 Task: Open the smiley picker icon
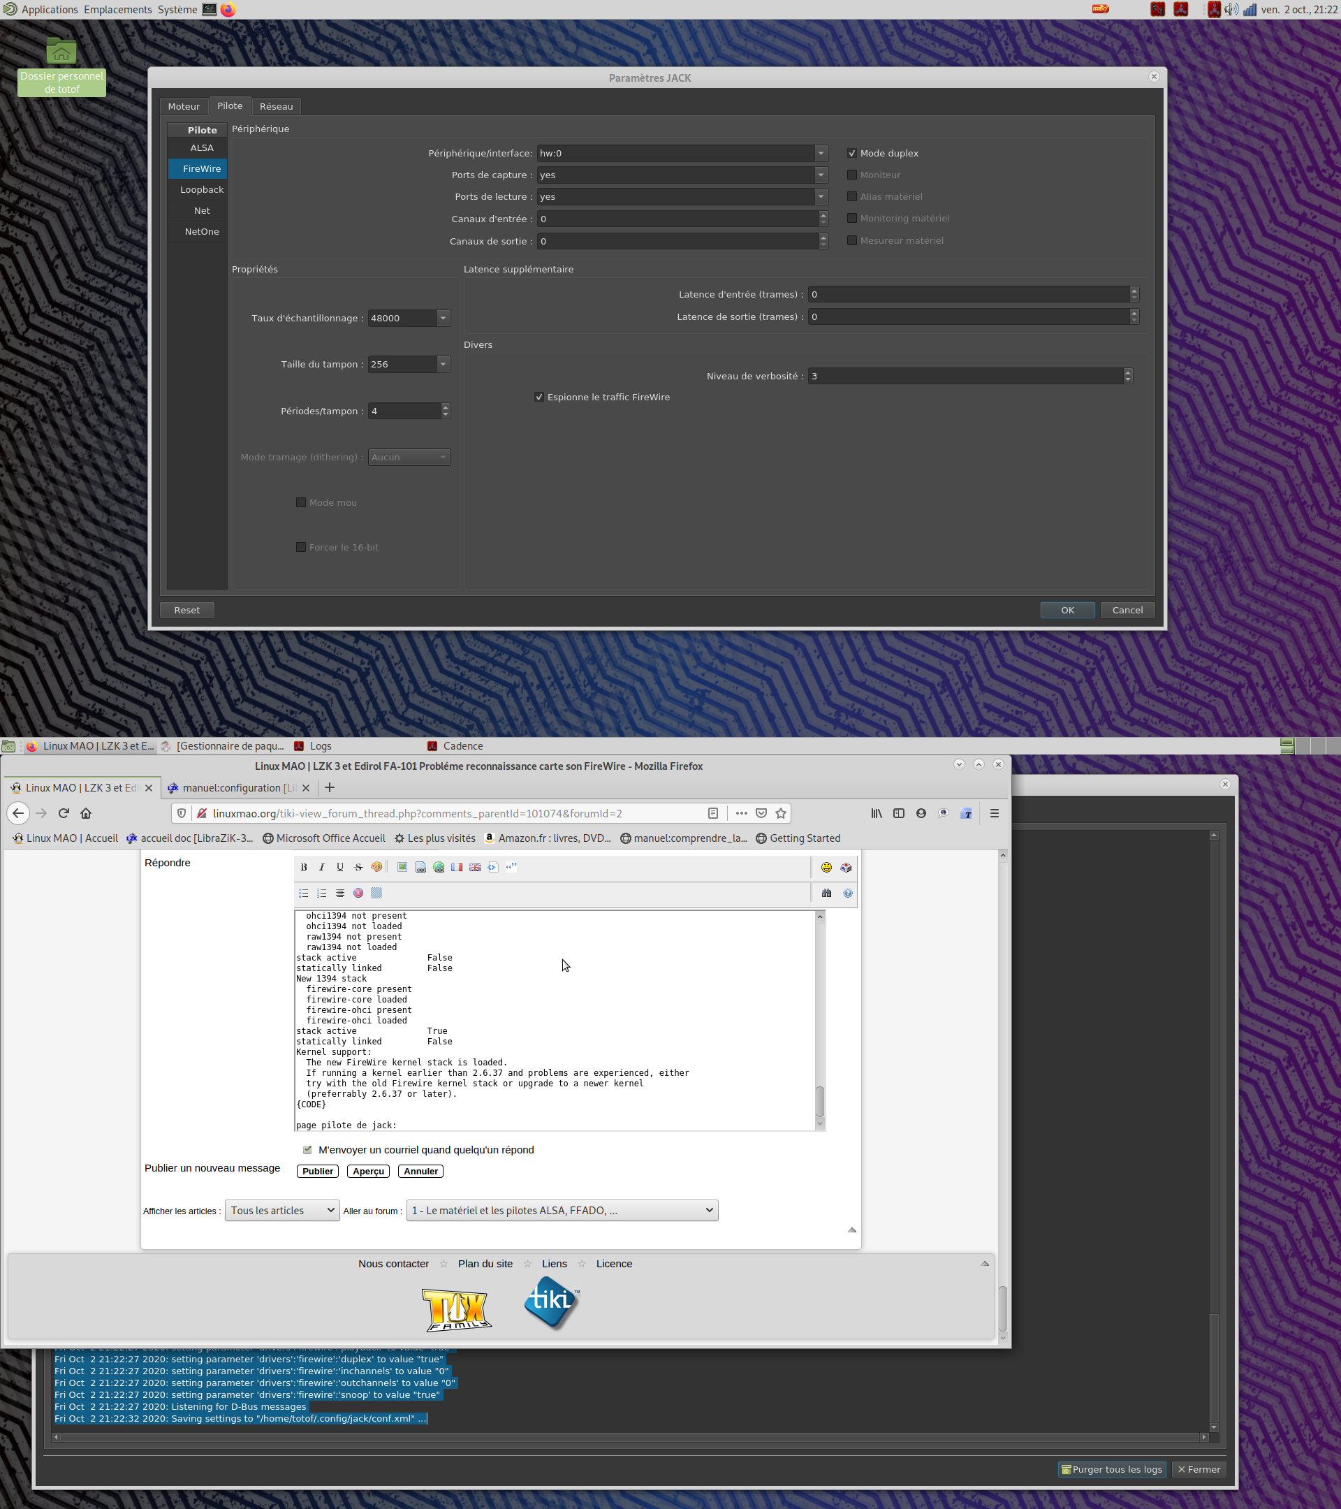click(826, 868)
